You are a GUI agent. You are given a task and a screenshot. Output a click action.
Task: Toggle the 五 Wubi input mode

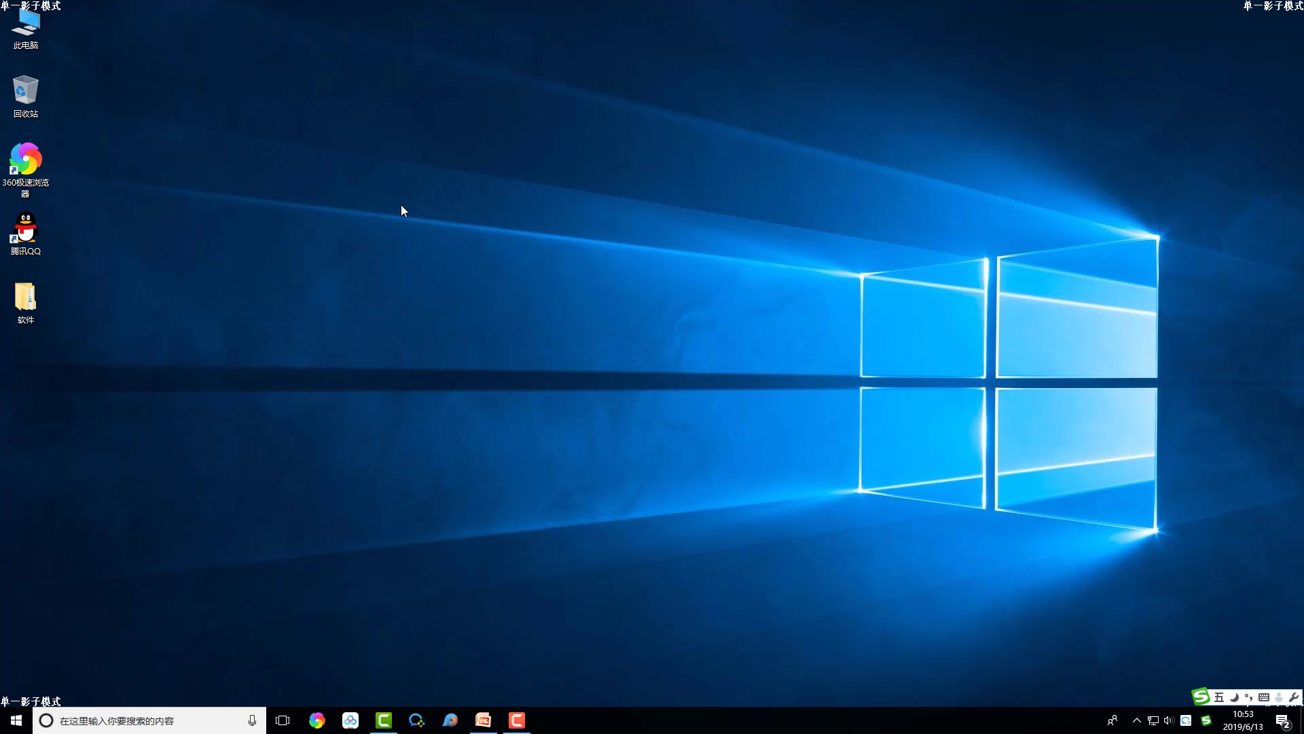1219,697
